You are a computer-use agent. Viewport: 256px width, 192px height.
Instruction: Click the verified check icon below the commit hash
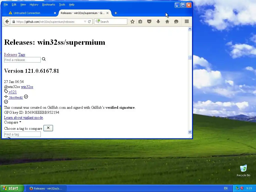6,102
